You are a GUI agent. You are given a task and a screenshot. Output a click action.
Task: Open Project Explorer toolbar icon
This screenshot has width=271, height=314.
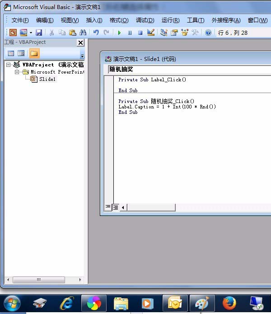164,33
